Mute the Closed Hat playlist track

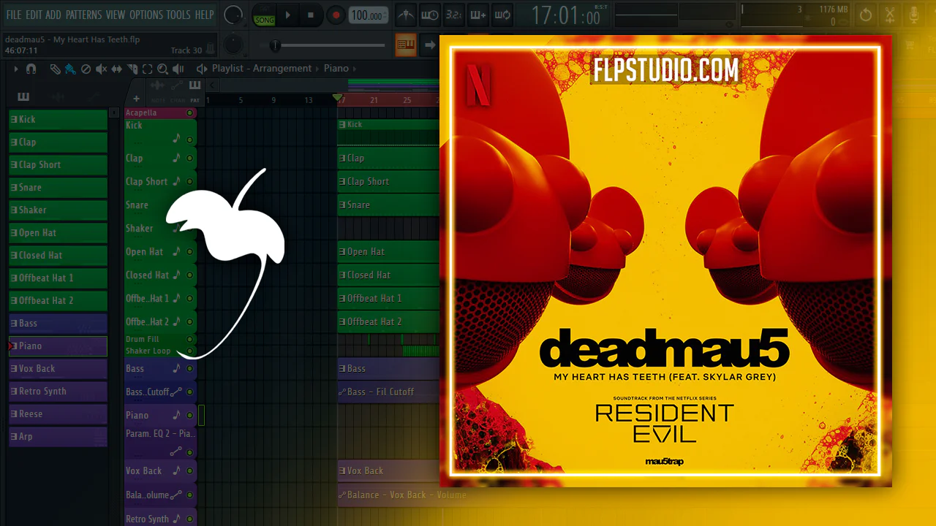190,275
